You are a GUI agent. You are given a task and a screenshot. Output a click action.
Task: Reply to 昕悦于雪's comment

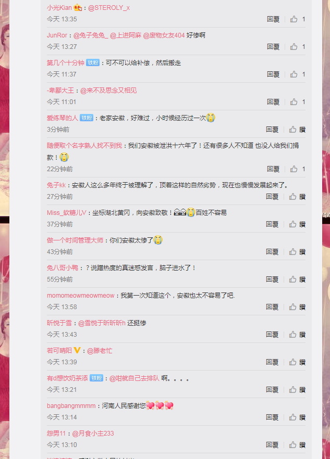point(272,335)
